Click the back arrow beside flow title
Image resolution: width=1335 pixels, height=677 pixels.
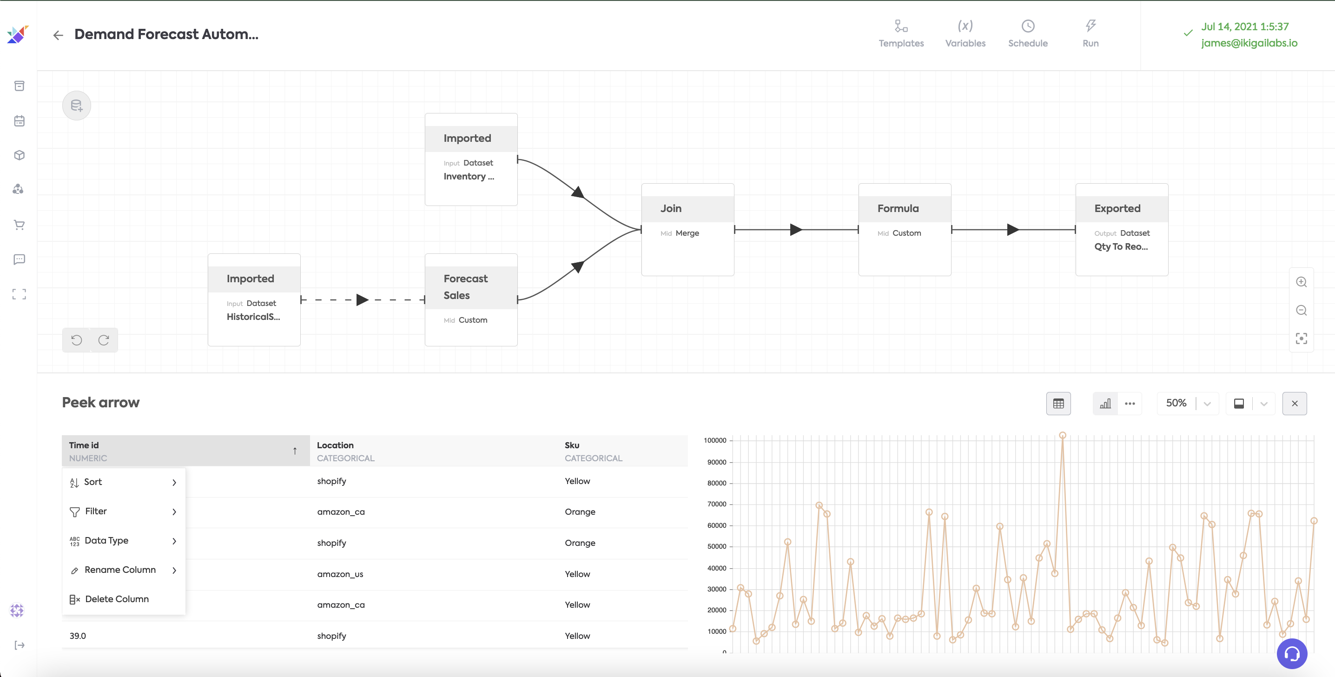pyautogui.click(x=58, y=35)
